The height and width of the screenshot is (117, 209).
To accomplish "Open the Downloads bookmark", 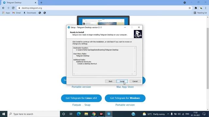I will [x=30, y=13].
